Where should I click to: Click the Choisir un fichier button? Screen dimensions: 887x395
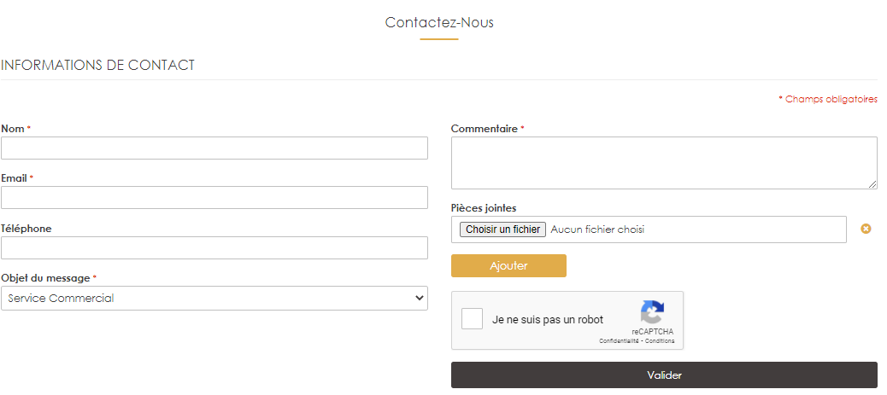503,229
